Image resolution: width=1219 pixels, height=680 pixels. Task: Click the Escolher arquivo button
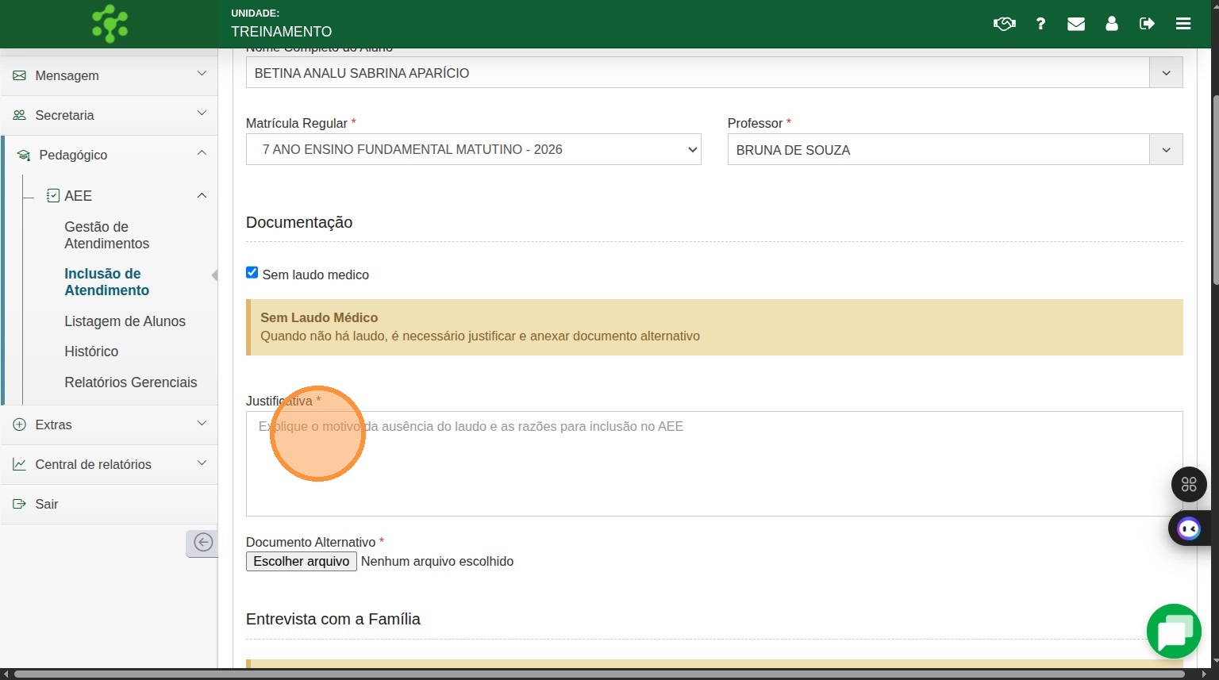tap(302, 561)
